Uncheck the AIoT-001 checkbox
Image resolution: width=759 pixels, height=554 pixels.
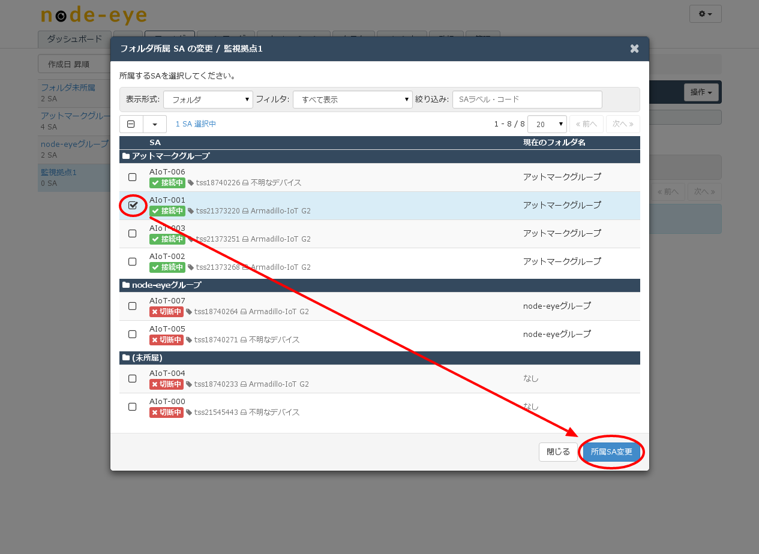133,206
